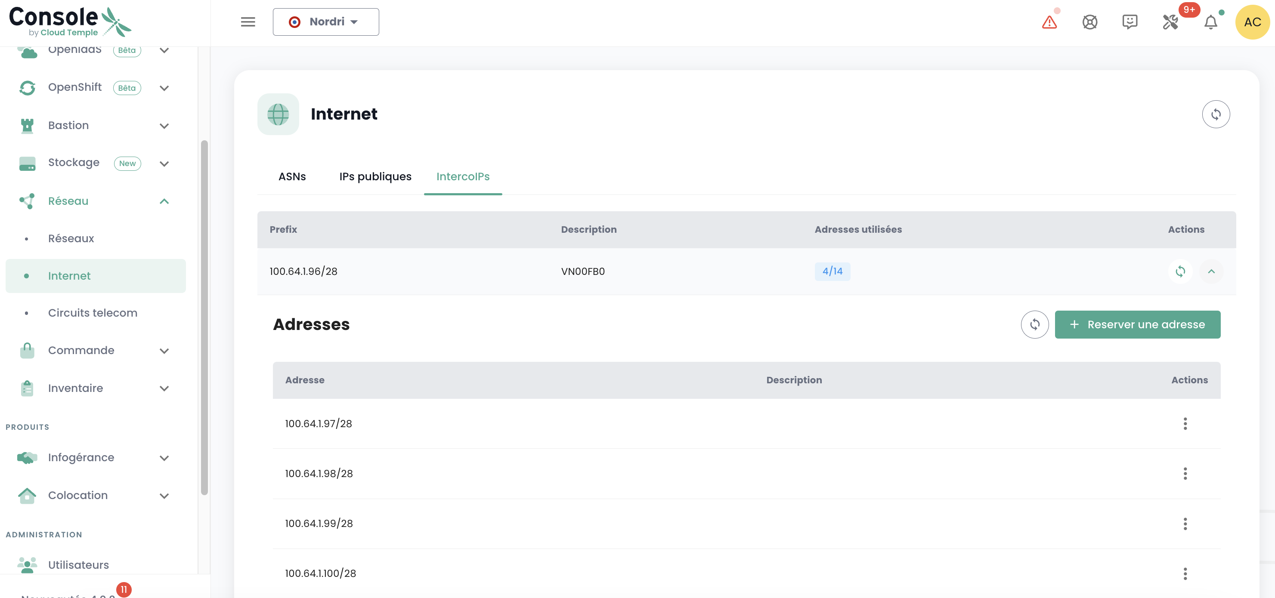Collapse the 100.64.1.96/28 row details
The height and width of the screenshot is (598, 1275).
coord(1211,271)
